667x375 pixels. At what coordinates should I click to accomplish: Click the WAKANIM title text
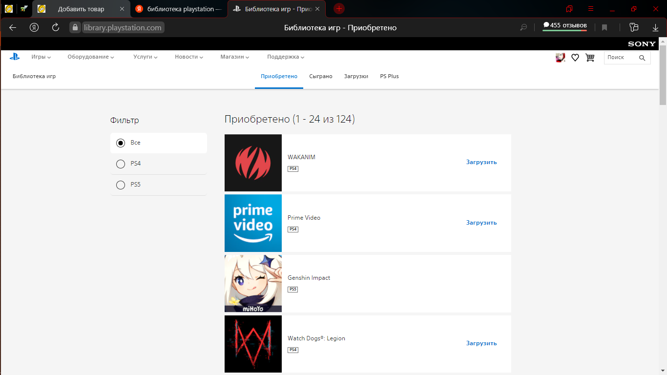[301, 157]
